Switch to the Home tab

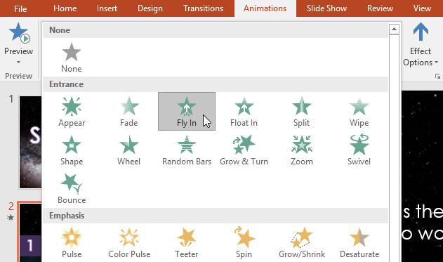tap(65, 8)
